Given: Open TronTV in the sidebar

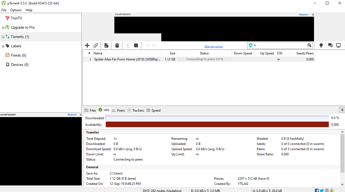Looking at the screenshot, I should (x=16, y=18).
